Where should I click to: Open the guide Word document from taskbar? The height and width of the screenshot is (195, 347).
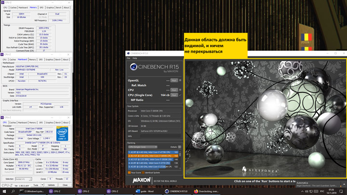pos(145,191)
